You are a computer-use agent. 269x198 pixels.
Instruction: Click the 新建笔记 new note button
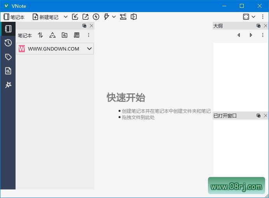tap(45, 17)
